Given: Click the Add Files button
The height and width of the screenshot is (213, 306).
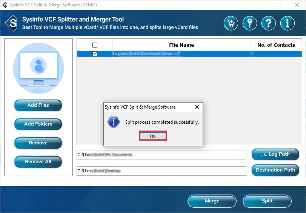Looking at the screenshot, I should (38, 105).
